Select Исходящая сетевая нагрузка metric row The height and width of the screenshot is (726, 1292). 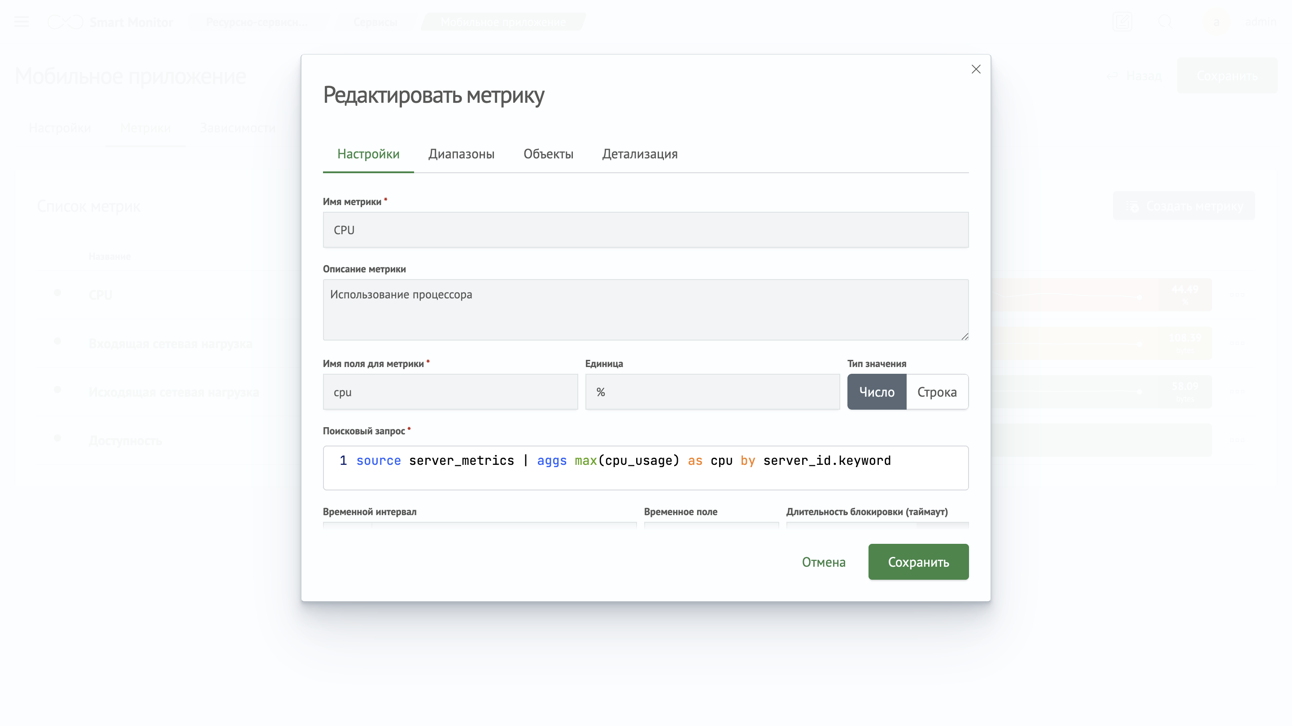(x=174, y=392)
